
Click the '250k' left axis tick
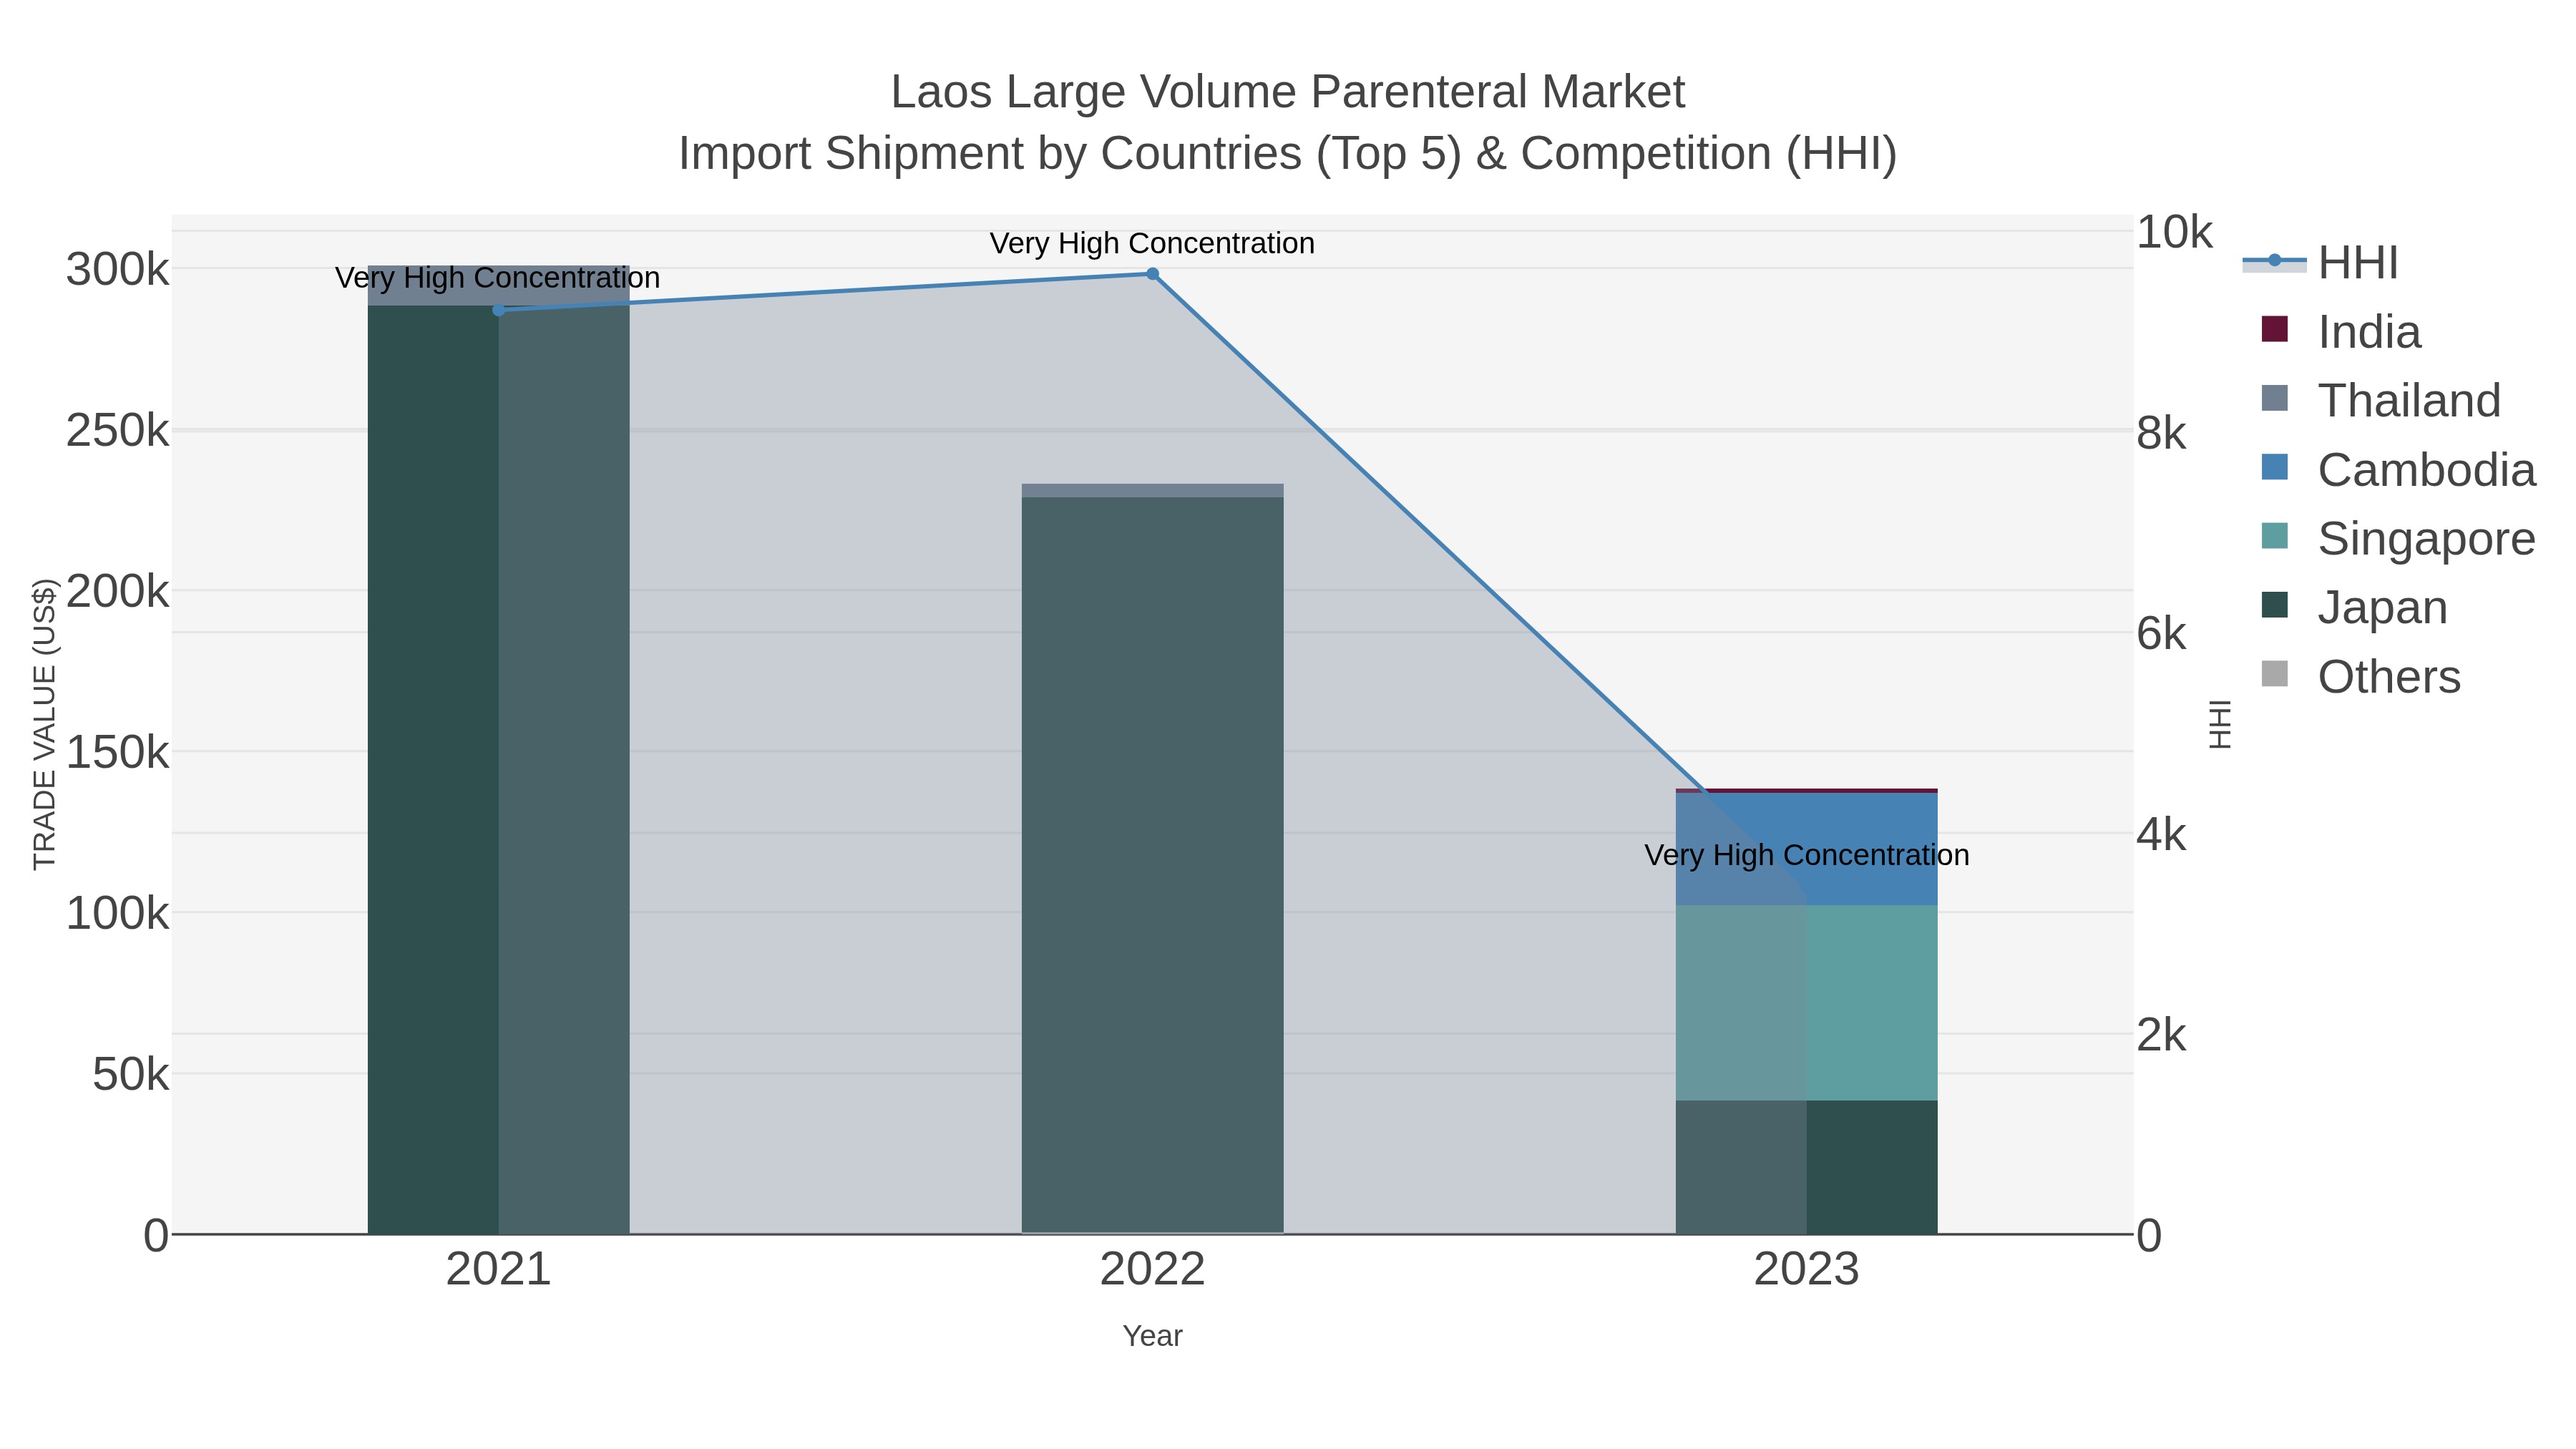point(118,431)
